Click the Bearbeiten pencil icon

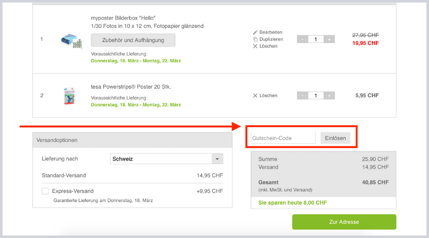tap(255, 32)
